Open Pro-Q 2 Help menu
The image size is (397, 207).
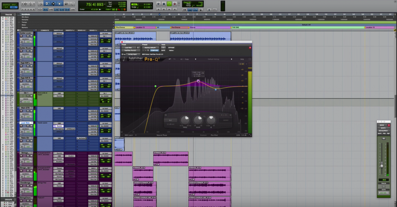pyautogui.click(x=242, y=59)
